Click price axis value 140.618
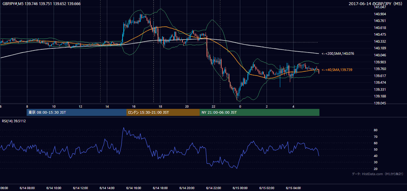407x191 pixels. [x=380, y=28]
